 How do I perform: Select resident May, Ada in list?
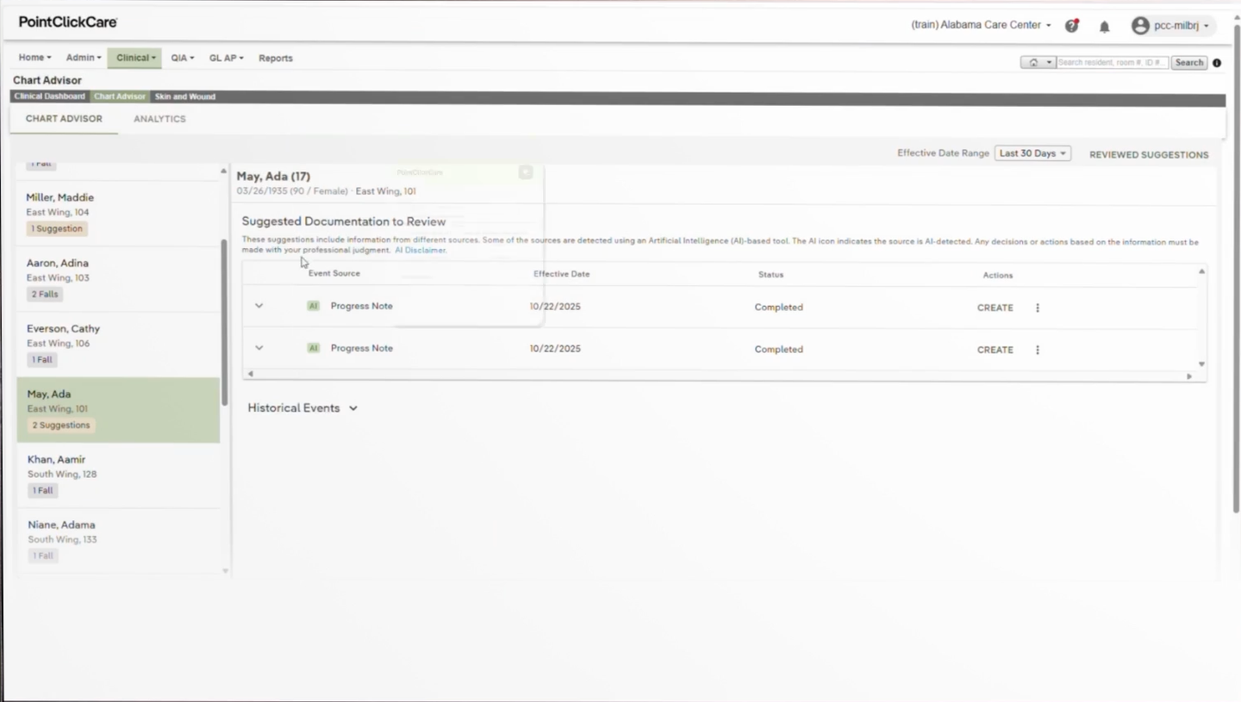[x=118, y=410]
